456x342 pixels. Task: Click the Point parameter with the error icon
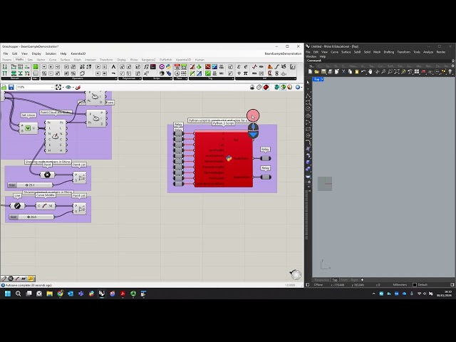47,175
